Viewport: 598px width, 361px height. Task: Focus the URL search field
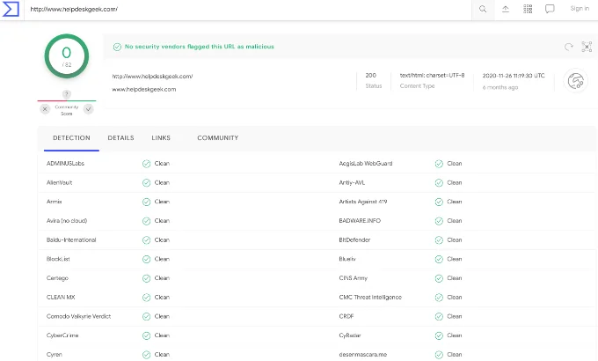pos(248,10)
